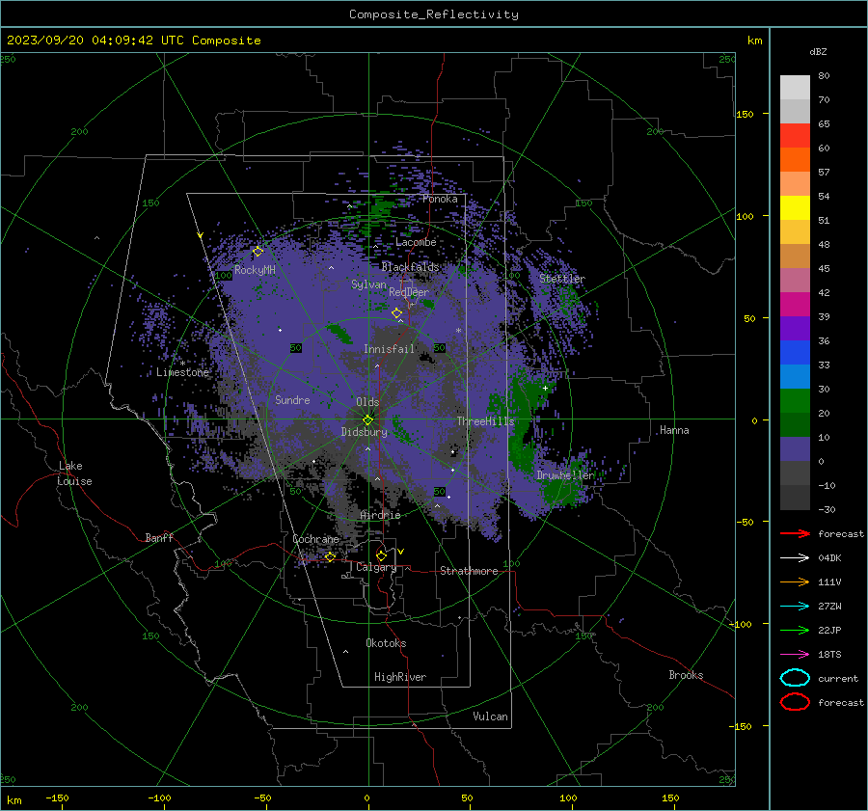Pick the blue 36 dBZ color swatch
The width and height of the screenshot is (868, 811).
795,352
